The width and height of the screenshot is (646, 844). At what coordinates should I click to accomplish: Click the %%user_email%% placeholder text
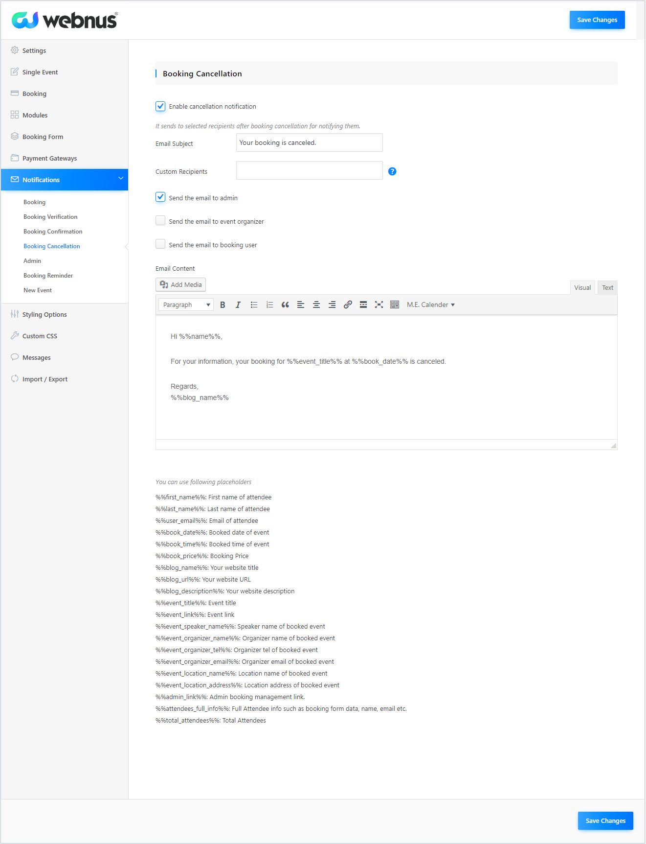tap(207, 521)
